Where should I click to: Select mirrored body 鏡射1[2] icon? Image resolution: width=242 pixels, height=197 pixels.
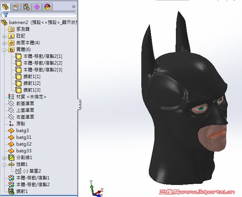tap(18, 83)
